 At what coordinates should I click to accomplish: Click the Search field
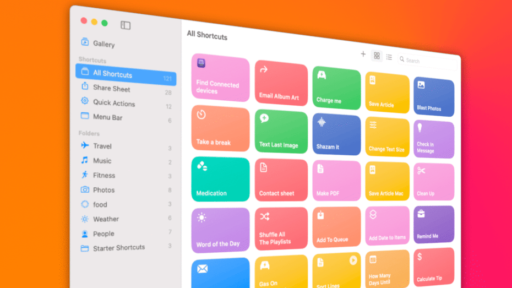(x=427, y=61)
